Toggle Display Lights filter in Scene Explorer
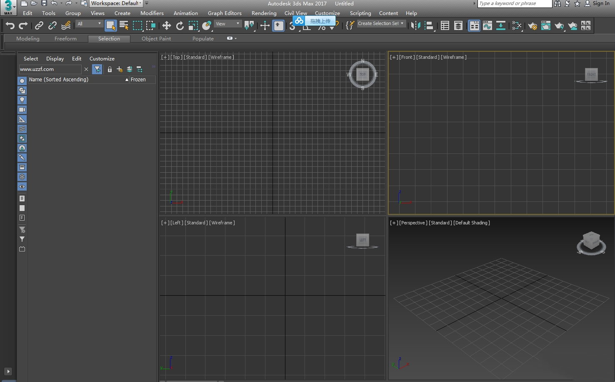Viewport: 615px width, 382px height. click(x=22, y=100)
